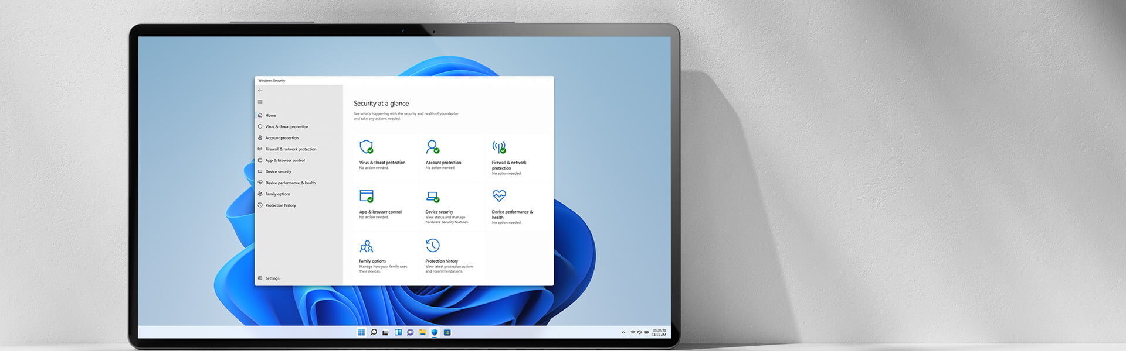The image size is (1126, 351).
Task: Open the Protection history tile
Action: pos(452,256)
